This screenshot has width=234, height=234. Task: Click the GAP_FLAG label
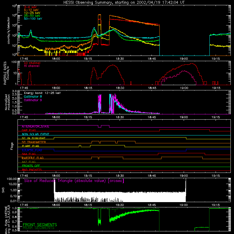29,130
